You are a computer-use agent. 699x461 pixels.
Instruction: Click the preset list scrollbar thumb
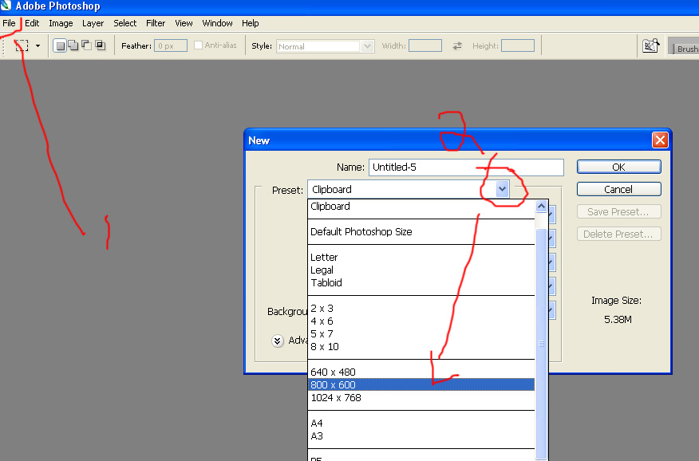[x=541, y=343]
